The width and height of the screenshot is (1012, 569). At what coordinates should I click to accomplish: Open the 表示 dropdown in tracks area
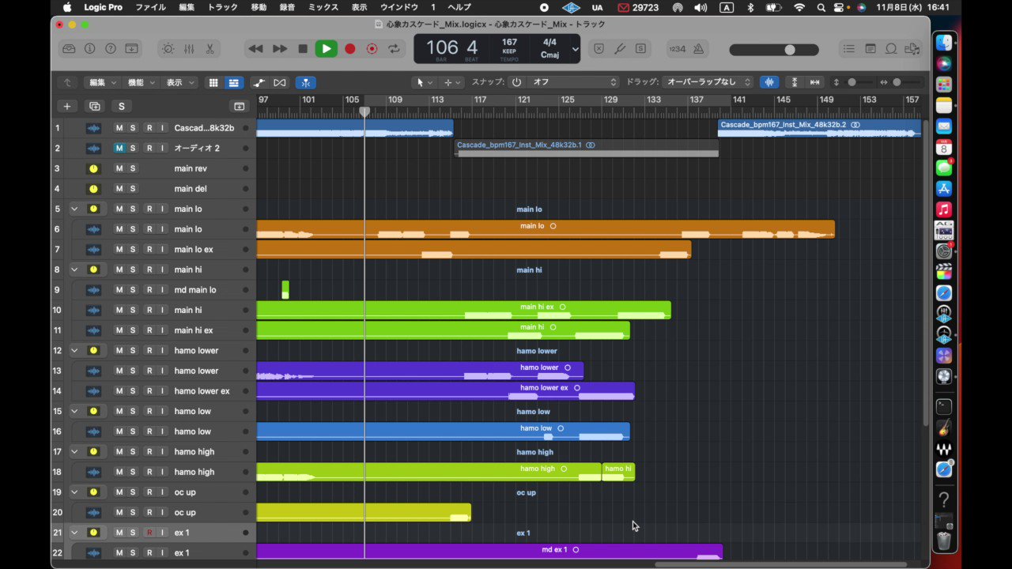click(180, 82)
